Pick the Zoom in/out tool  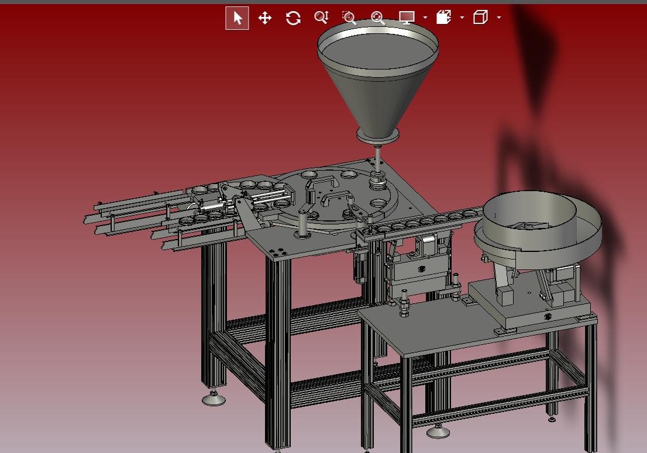[x=321, y=18]
